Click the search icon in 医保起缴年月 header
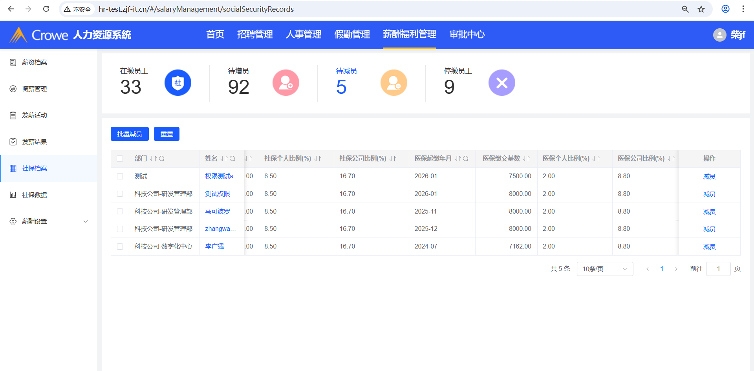This screenshot has height=371, width=754. tap(466, 159)
